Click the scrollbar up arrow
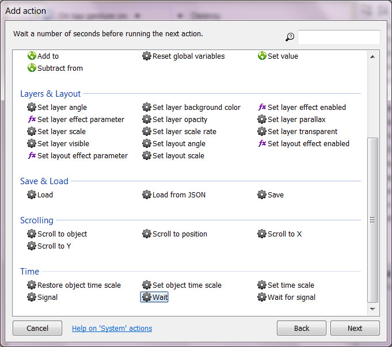Viewport: 392px width, 347px height. coord(372,56)
